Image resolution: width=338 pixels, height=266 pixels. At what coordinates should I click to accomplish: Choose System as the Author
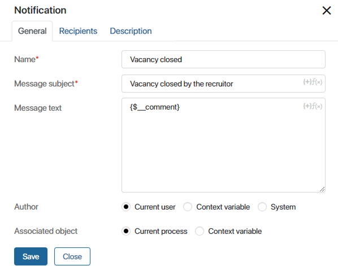coord(262,207)
